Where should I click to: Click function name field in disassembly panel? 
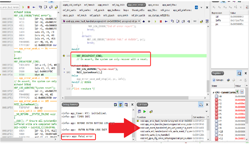9,7
